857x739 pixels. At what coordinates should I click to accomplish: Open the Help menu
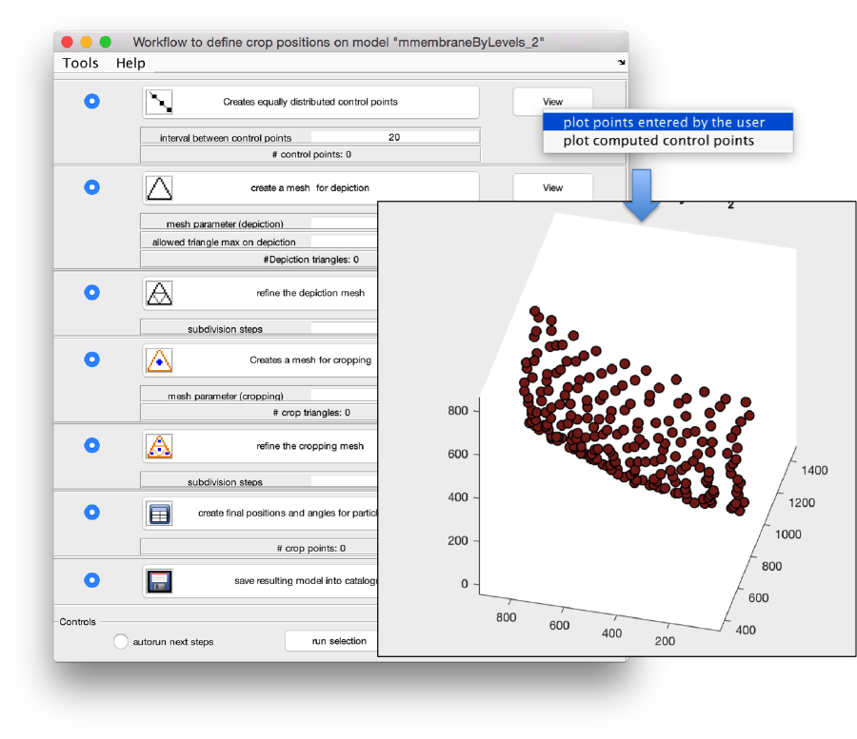pyautogui.click(x=130, y=63)
